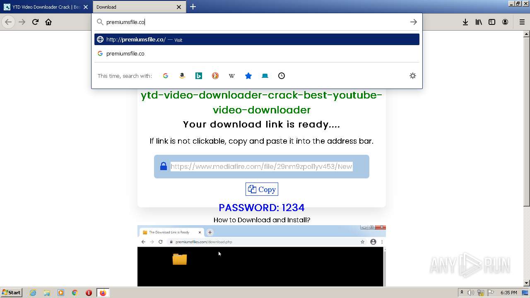This screenshot has height=298, width=530.
Task: Select the Google search suggestion premiumsfile.co
Action: click(x=257, y=53)
